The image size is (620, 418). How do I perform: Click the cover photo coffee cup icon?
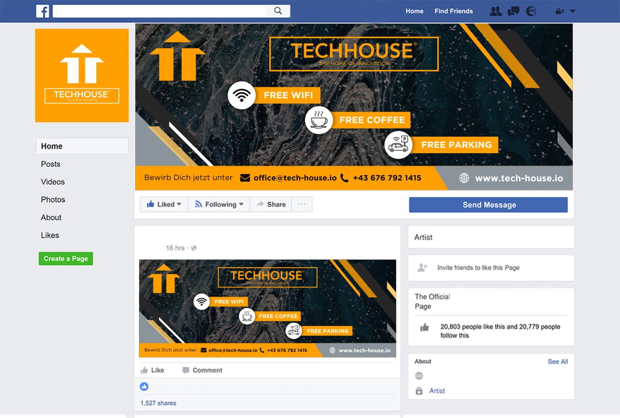click(319, 120)
